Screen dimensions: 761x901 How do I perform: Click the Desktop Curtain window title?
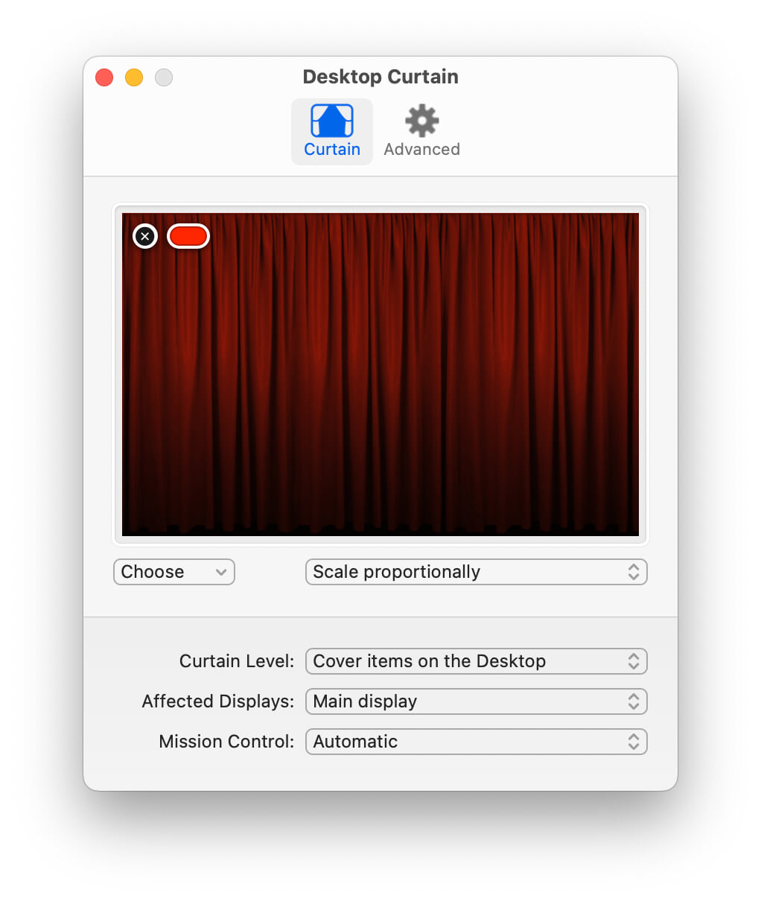point(380,77)
